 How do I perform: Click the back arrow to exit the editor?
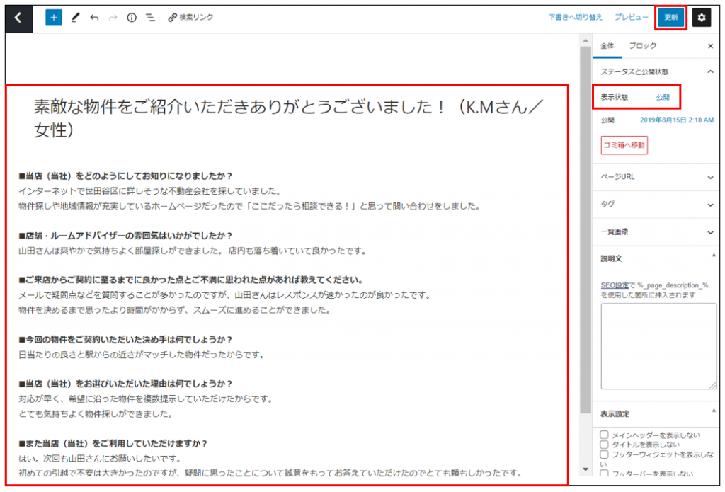(18, 18)
